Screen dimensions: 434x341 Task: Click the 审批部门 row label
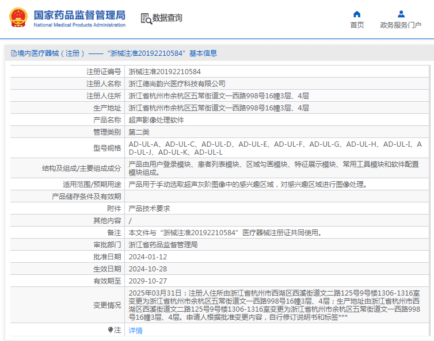pos(107,245)
